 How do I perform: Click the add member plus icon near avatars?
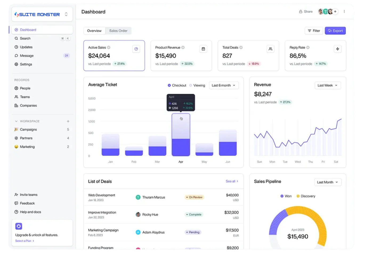coord(335,12)
